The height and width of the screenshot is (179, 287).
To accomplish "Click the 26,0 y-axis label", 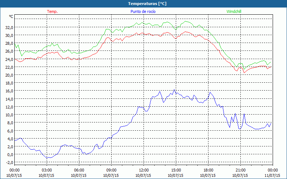I will click(9, 51).
